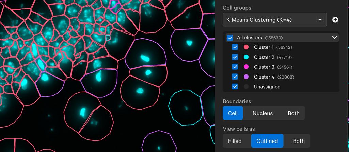Choose Both under View cells as
Image resolution: width=349 pixels, height=152 pixels.
[x=299, y=141]
